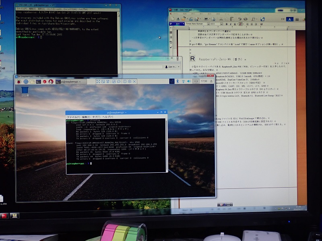Viewport: 322px width, 241px height.
Task: Show VNC connection information icon
Action: (125, 82)
